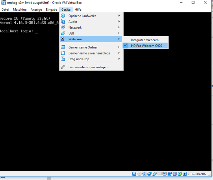Click the USB plug indicator in the status bar
This screenshot has height=180, width=213.
[x=155, y=174]
